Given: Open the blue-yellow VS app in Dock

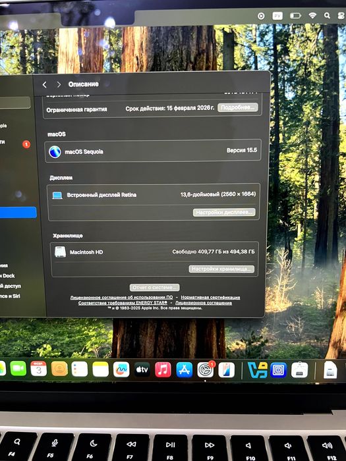Looking at the screenshot, I should coord(257,370).
